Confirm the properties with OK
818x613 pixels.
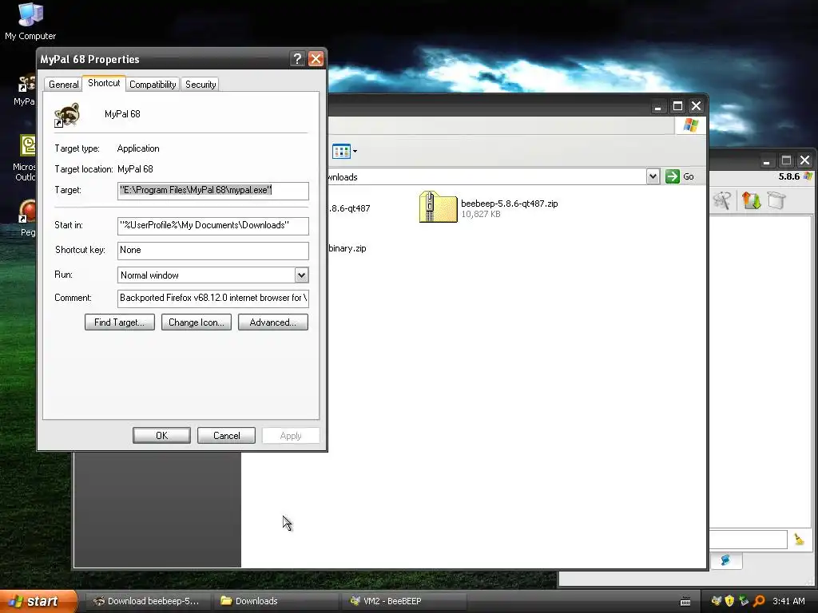click(161, 435)
